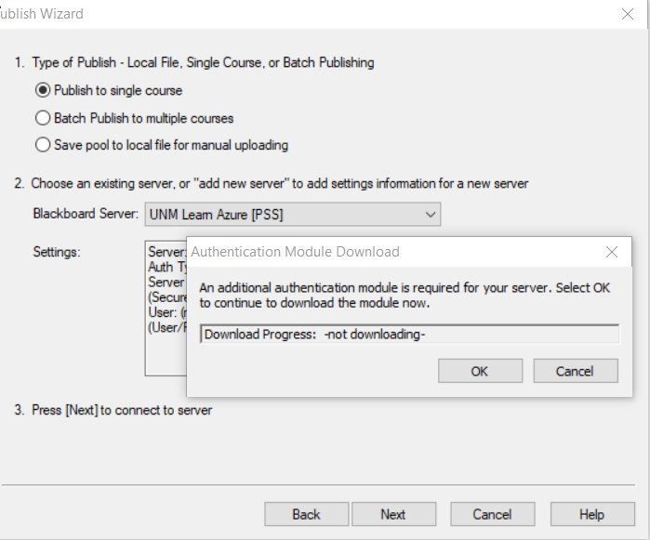Open Help for the Publish Wizard
The height and width of the screenshot is (540, 650).
[591, 514]
